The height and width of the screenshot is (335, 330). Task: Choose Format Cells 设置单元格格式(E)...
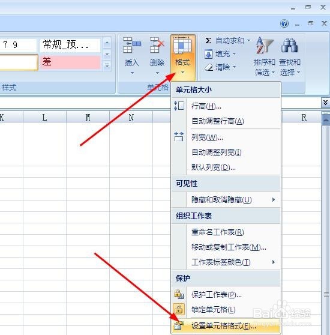(226, 326)
